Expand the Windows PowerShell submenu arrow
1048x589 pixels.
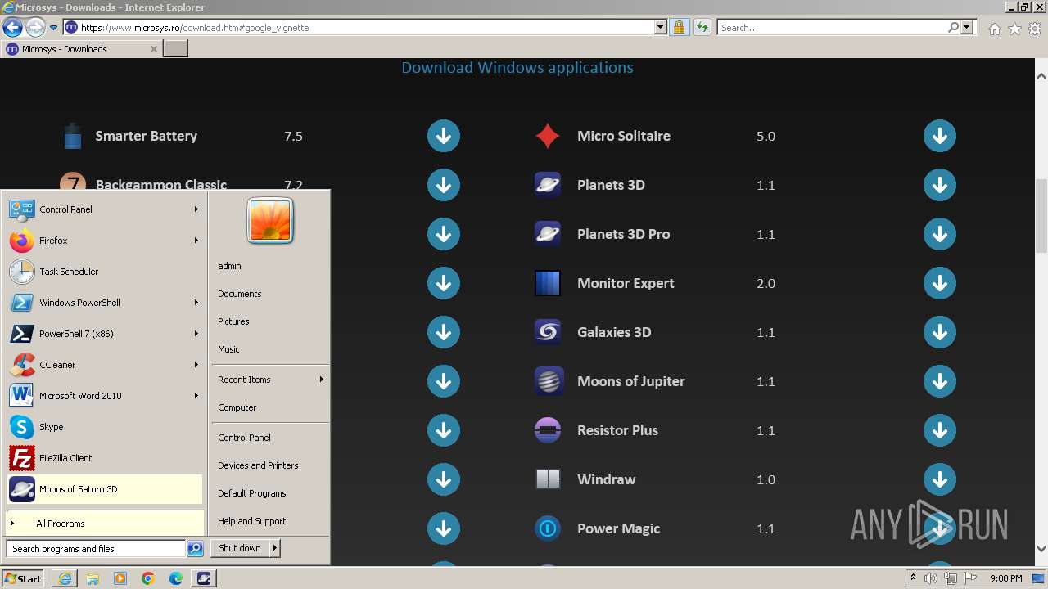point(196,303)
